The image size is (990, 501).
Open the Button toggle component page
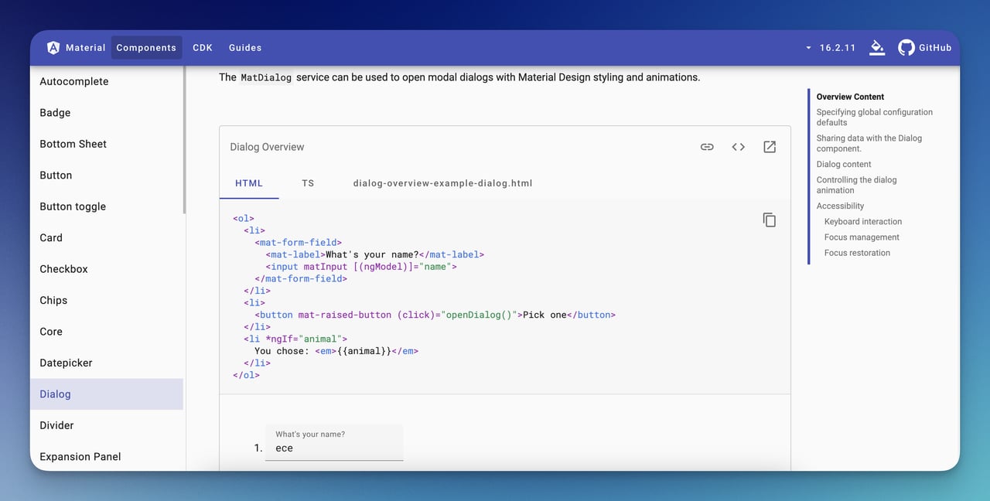click(72, 206)
